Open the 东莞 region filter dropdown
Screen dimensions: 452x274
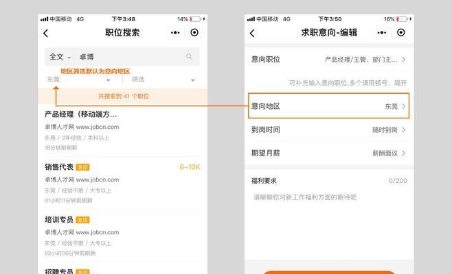[78, 79]
